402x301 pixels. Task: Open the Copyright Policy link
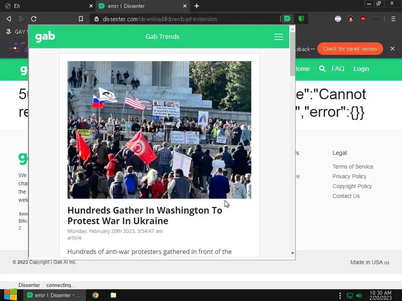tap(352, 186)
